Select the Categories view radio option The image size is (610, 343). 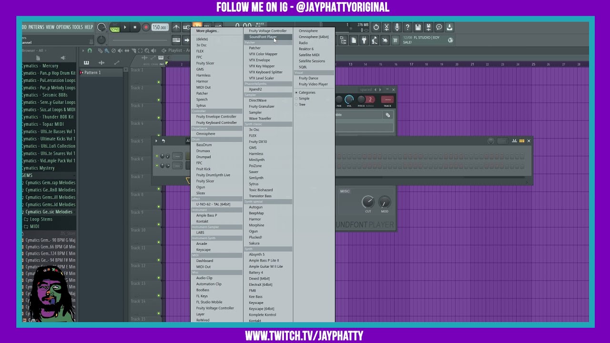pyautogui.click(x=305, y=92)
